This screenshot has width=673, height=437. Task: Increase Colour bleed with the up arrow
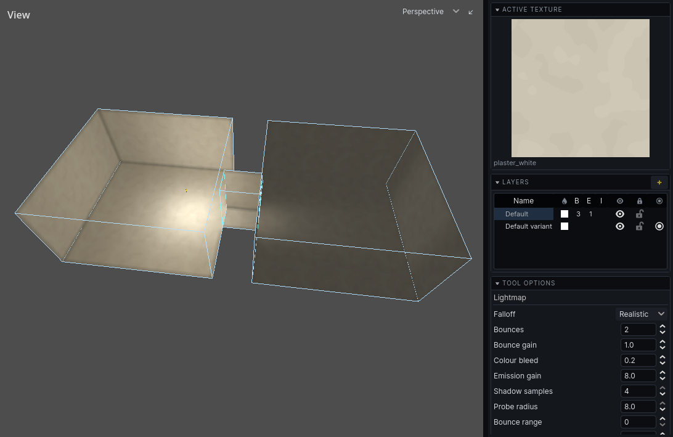pos(663,358)
